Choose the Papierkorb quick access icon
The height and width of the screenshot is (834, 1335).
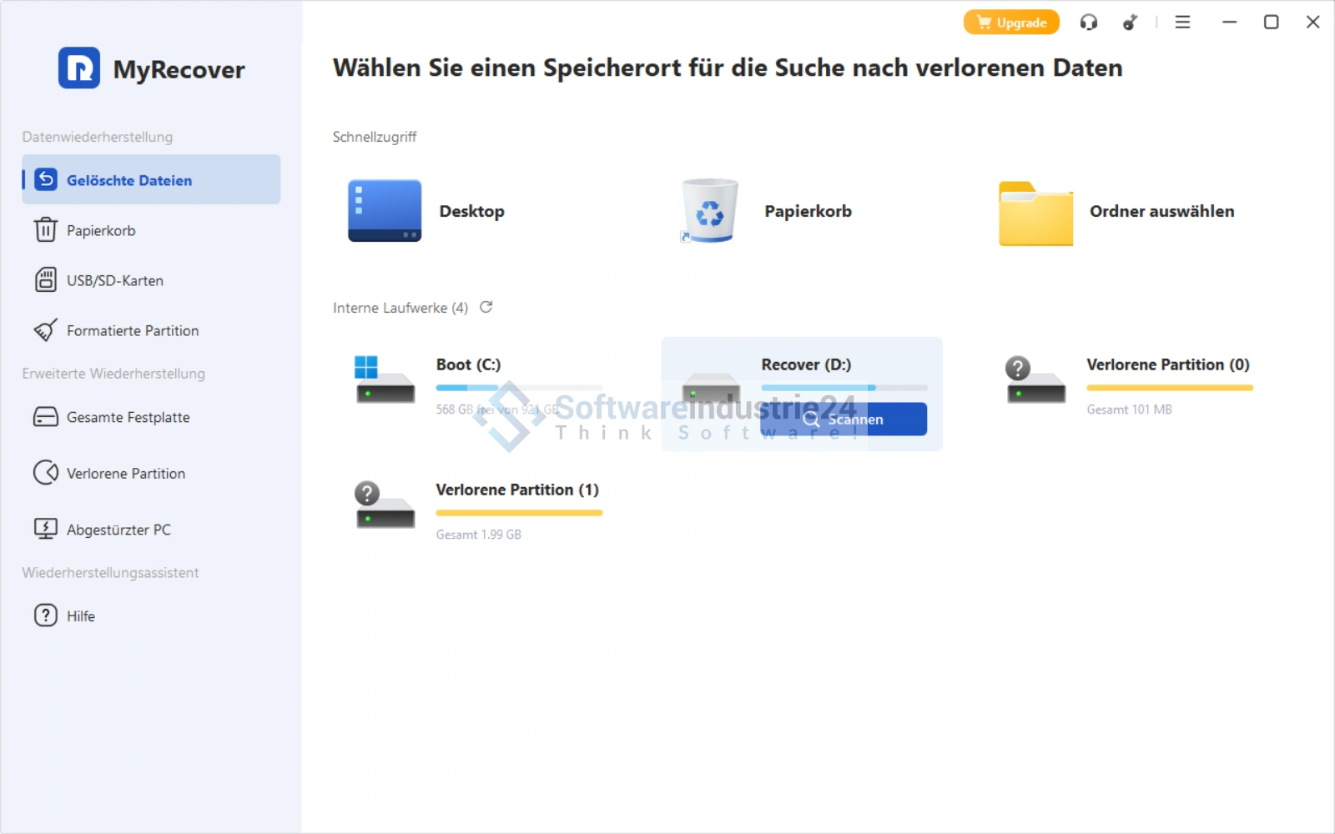tap(710, 212)
